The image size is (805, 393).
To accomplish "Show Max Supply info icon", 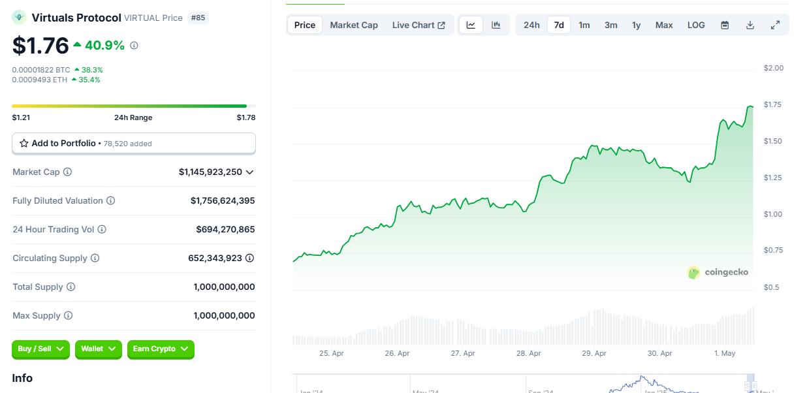I will 68,315.
